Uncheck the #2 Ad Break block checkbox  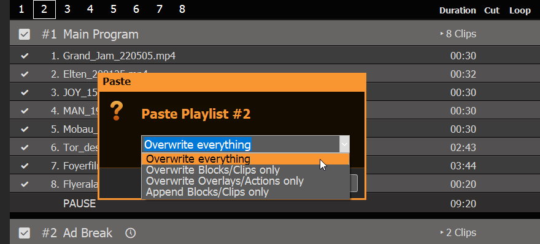pyautogui.click(x=25, y=234)
